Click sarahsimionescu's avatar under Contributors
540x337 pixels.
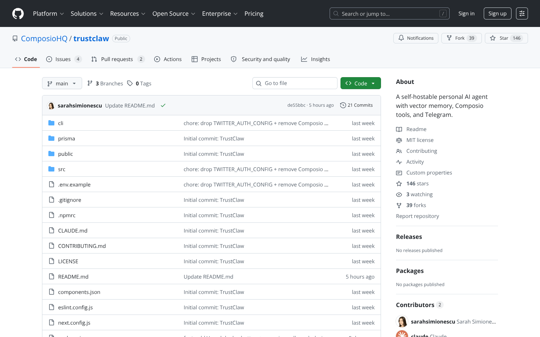(402, 322)
